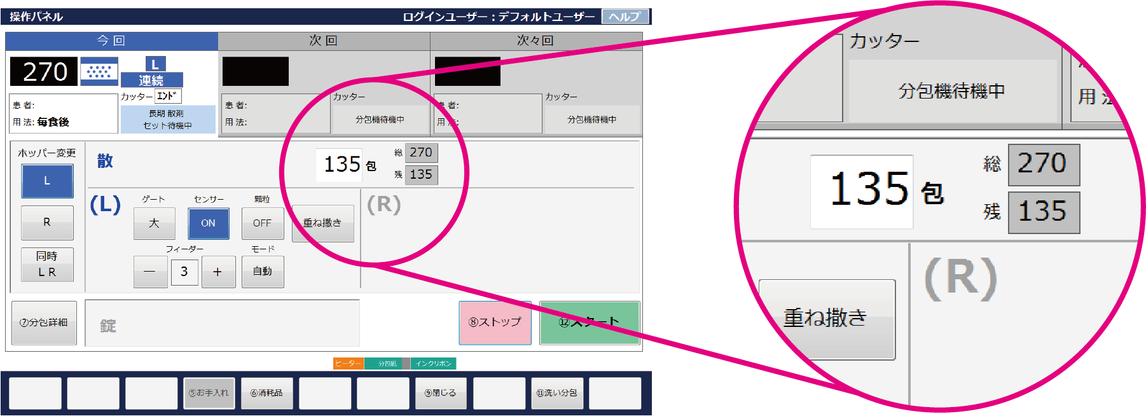The height and width of the screenshot is (416, 1146).
Task: Click the カッター エンド field
Action: pyautogui.click(x=168, y=96)
